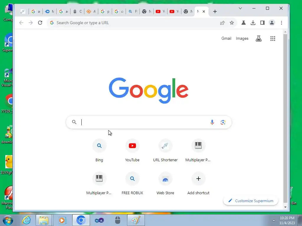This screenshot has width=302, height=226.
Task: Open the Google apps grid
Action: pyautogui.click(x=273, y=39)
